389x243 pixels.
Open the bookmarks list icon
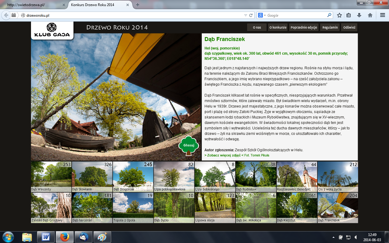point(349,15)
